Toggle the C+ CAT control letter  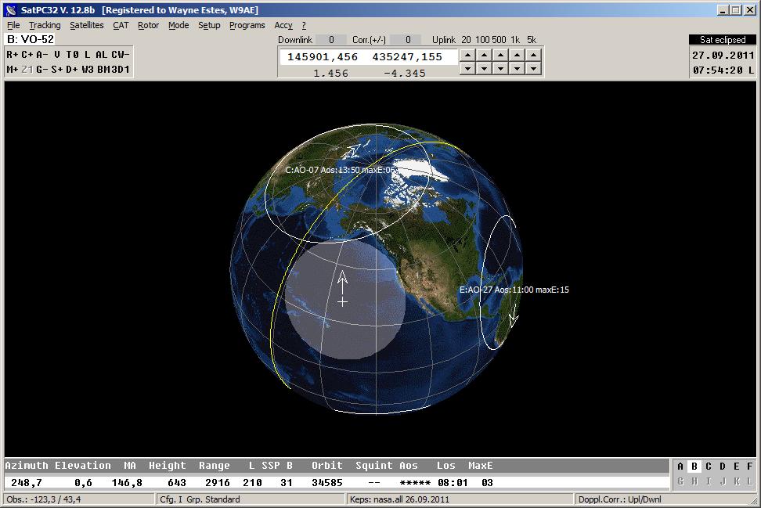coord(27,55)
